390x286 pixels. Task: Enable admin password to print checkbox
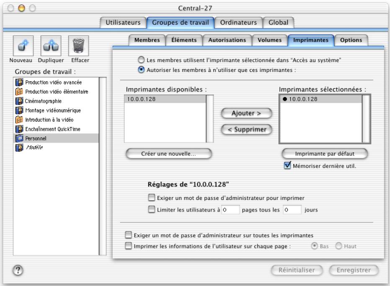tap(152, 198)
